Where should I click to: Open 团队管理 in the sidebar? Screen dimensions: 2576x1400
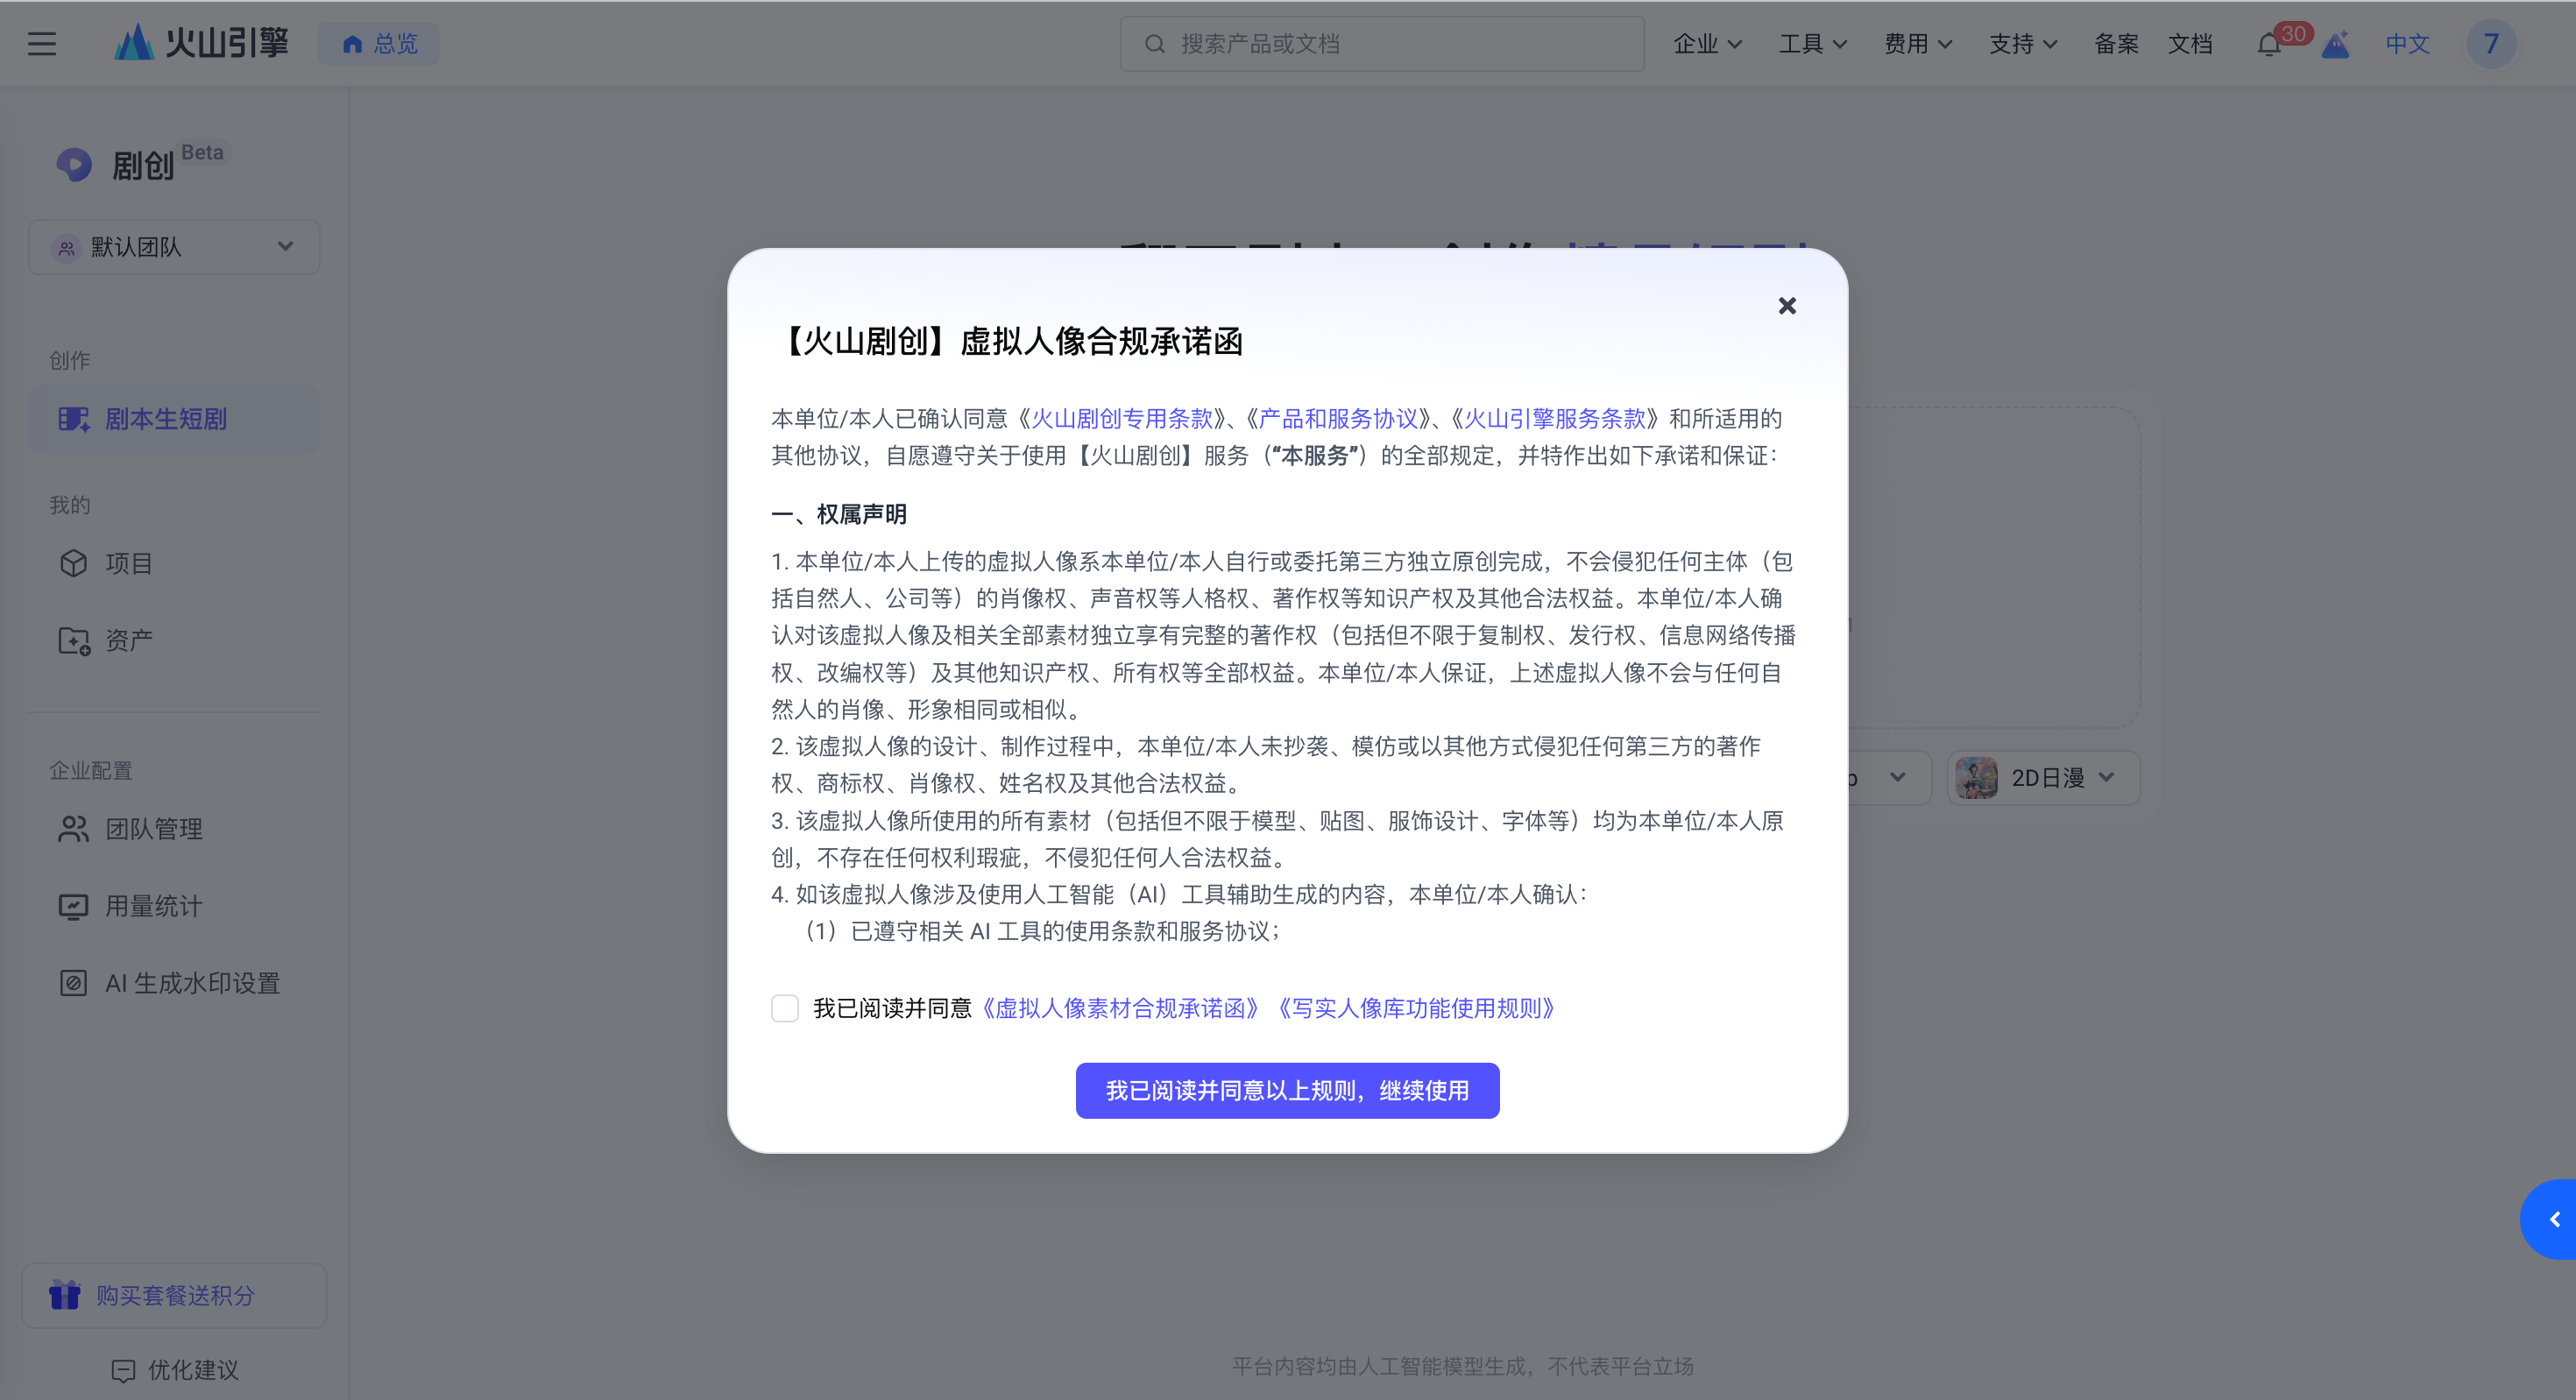click(174, 829)
